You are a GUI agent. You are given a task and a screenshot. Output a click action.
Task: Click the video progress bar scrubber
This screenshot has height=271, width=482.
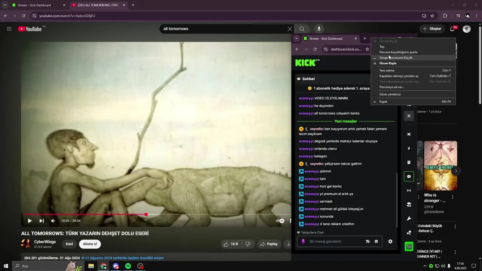tap(146, 214)
